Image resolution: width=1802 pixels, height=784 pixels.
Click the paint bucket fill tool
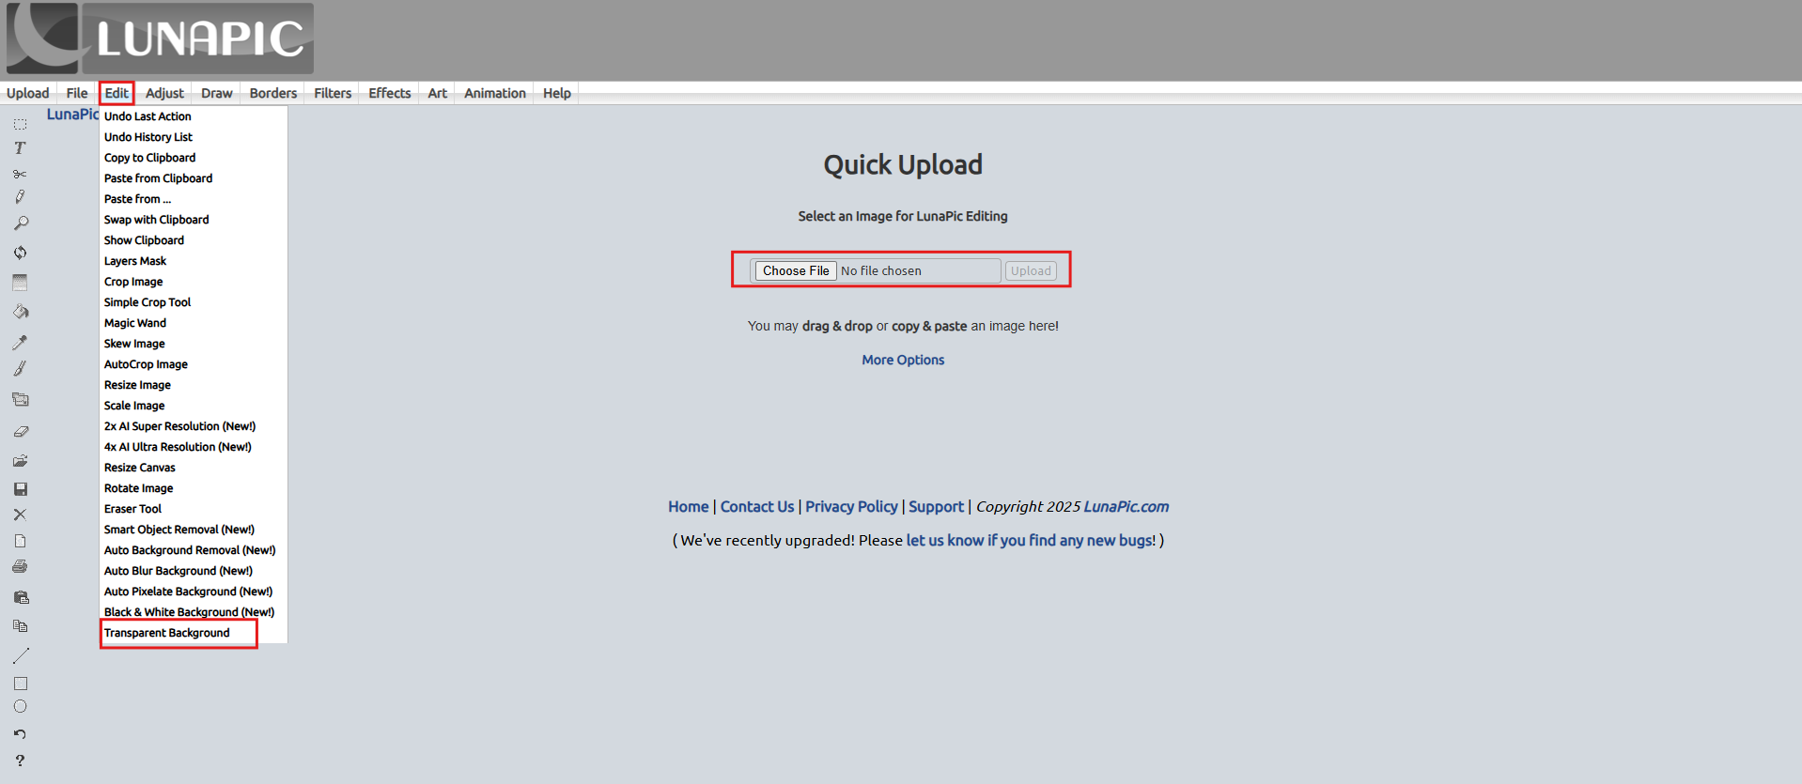pyautogui.click(x=20, y=312)
